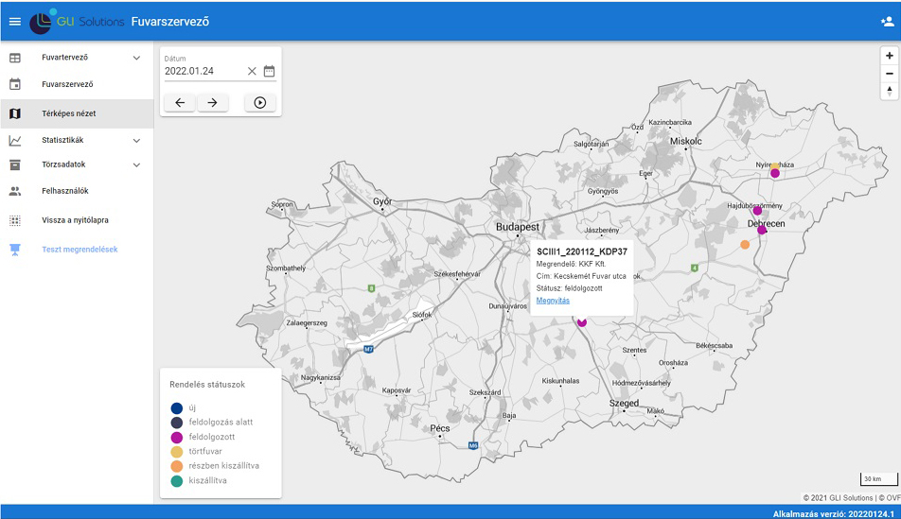
Task: Click the Megnyitás link in popup
Action: tap(553, 301)
